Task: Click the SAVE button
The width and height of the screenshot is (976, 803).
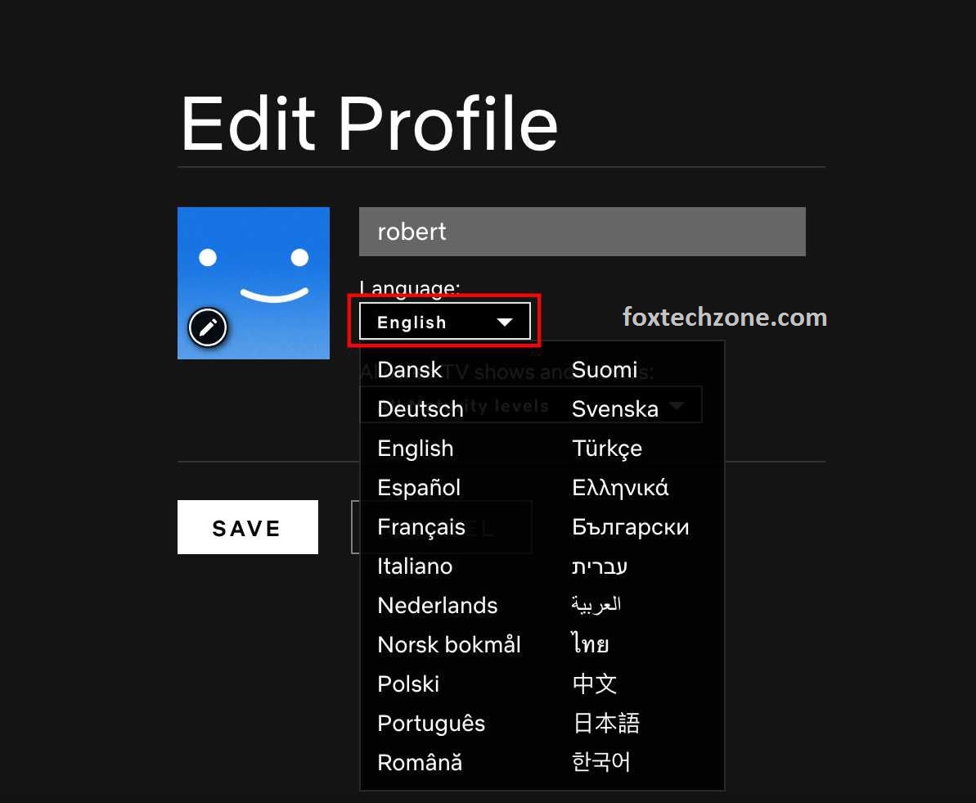Action: (247, 527)
